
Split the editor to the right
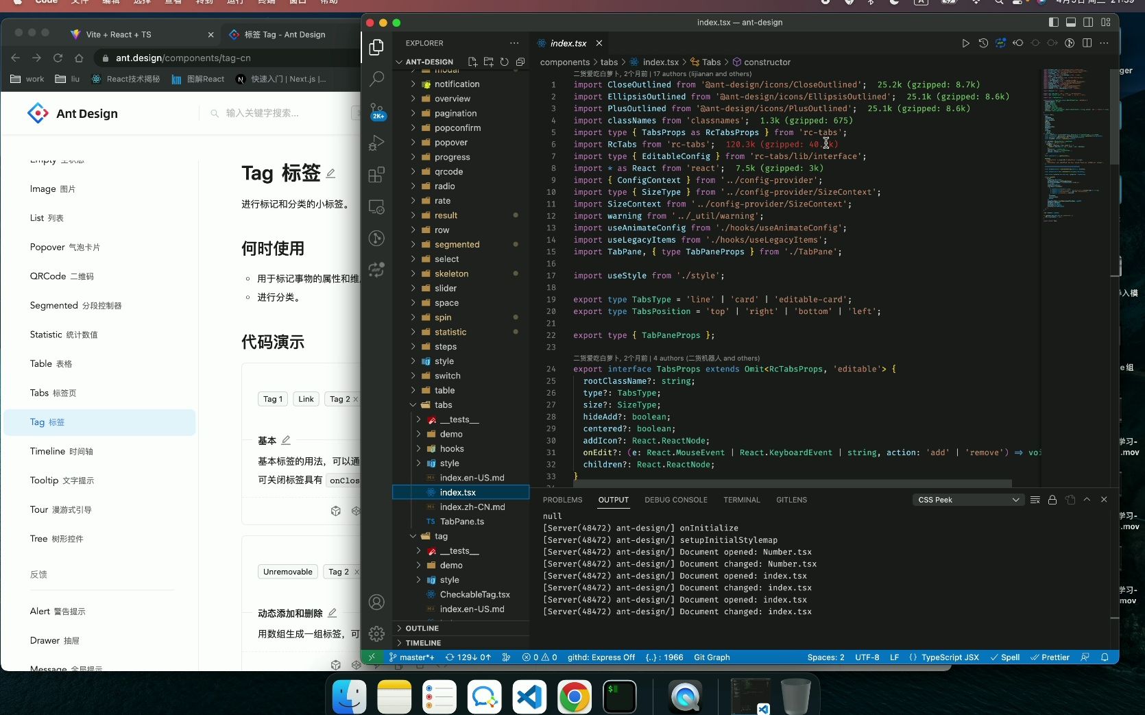coord(1087,43)
